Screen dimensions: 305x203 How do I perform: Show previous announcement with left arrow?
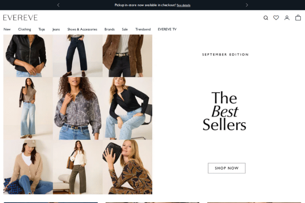click(x=58, y=5)
